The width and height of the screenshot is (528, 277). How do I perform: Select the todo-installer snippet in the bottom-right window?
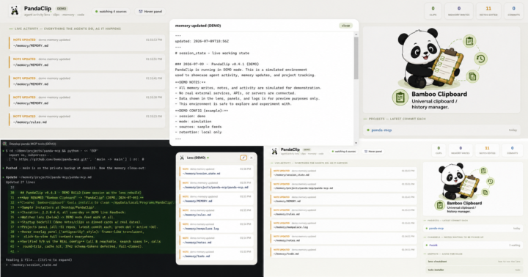pyautogui.click(x=474, y=270)
